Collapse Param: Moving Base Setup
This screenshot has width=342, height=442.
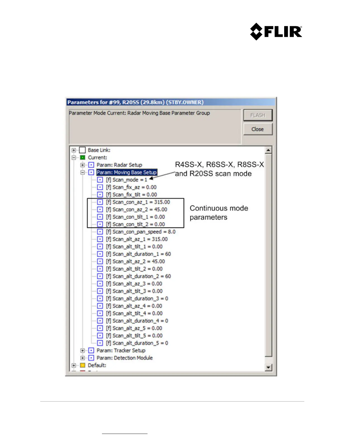[x=82, y=172]
